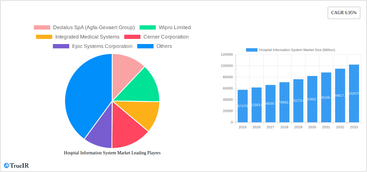367x172 pixels.
Task: Click the 2029 bar
Action: [298, 101]
